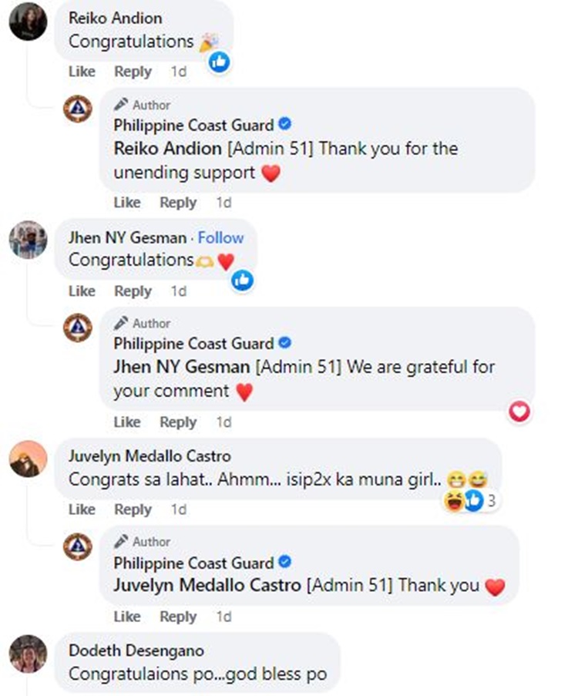Open Reiko Andion's profile picture

(x=29, y=22)
